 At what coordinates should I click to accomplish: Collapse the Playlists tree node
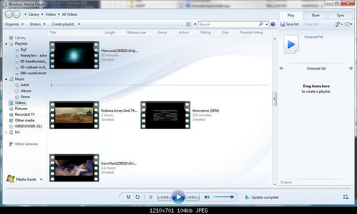pyautogui.click(x=6, y=44)
